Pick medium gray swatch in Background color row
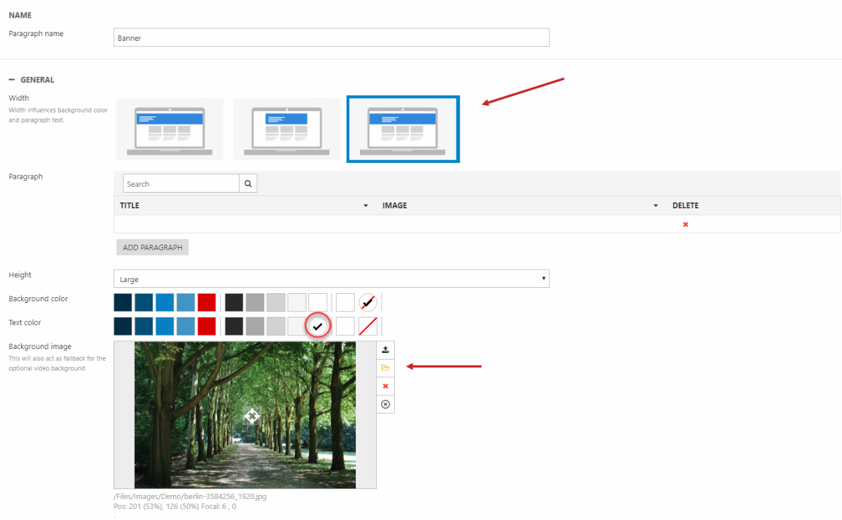Screen dimensions: 842x520 (255, 302)
